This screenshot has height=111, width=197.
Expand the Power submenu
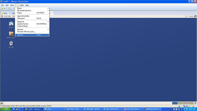pyautogui.click(x=32, y=8)
